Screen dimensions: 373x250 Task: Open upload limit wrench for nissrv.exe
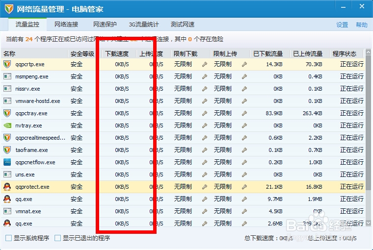point(244,89)
